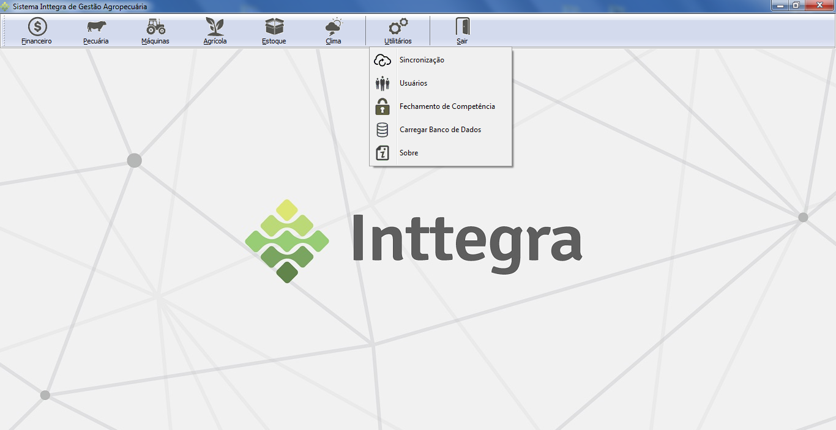Close the Sistema Inttegra window
Image resolution: width=836 pixels, height=430 pixels.
pyautogui.click(x=819, y=6)
